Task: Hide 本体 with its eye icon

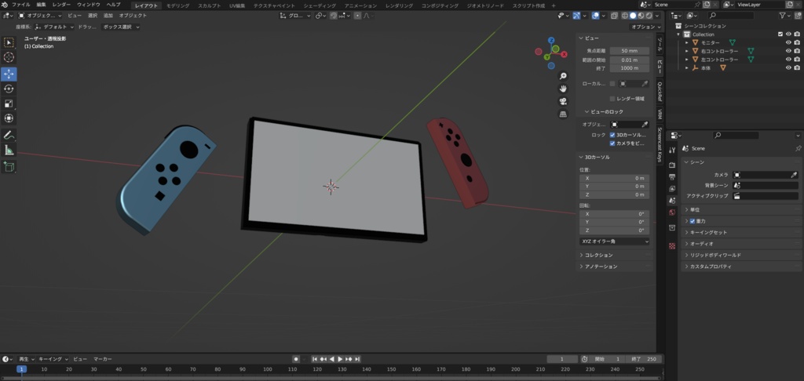Action: pos(788,67)
